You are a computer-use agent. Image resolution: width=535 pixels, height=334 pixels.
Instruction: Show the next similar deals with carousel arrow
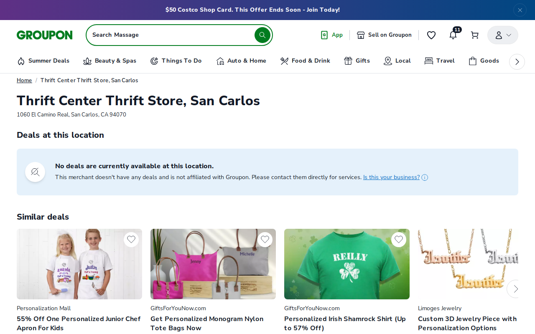[x=515, y=289]
